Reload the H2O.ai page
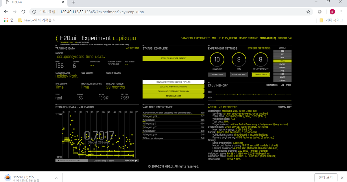Viewport: 347px width, 182px height. (x=23, y=12)
